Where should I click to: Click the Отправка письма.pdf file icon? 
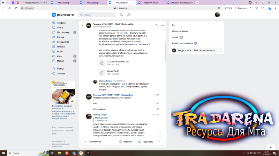point(102,63)
